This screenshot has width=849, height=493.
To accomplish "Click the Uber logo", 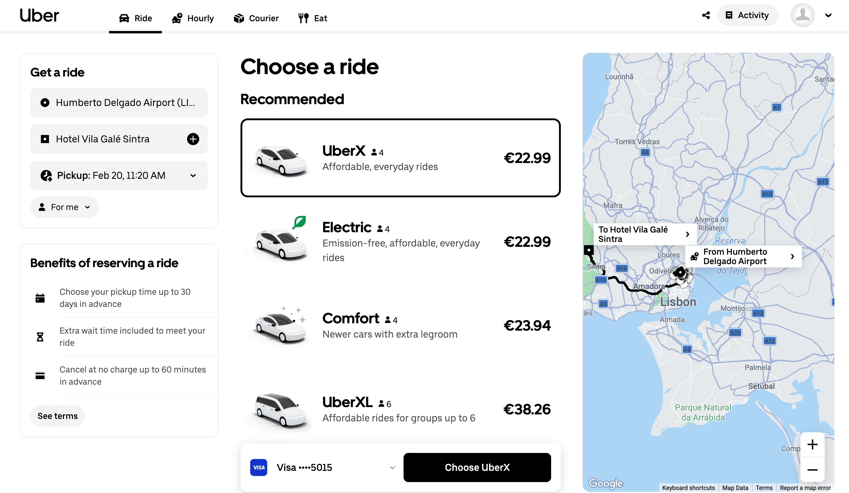I will (x=39, y=15).
